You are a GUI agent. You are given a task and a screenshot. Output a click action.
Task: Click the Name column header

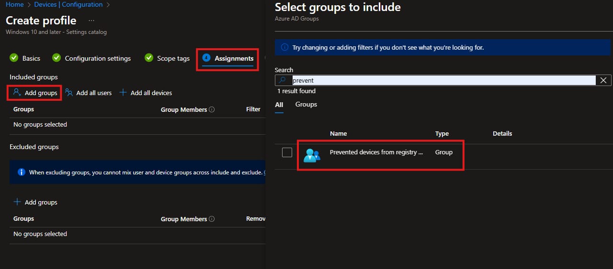338,133
